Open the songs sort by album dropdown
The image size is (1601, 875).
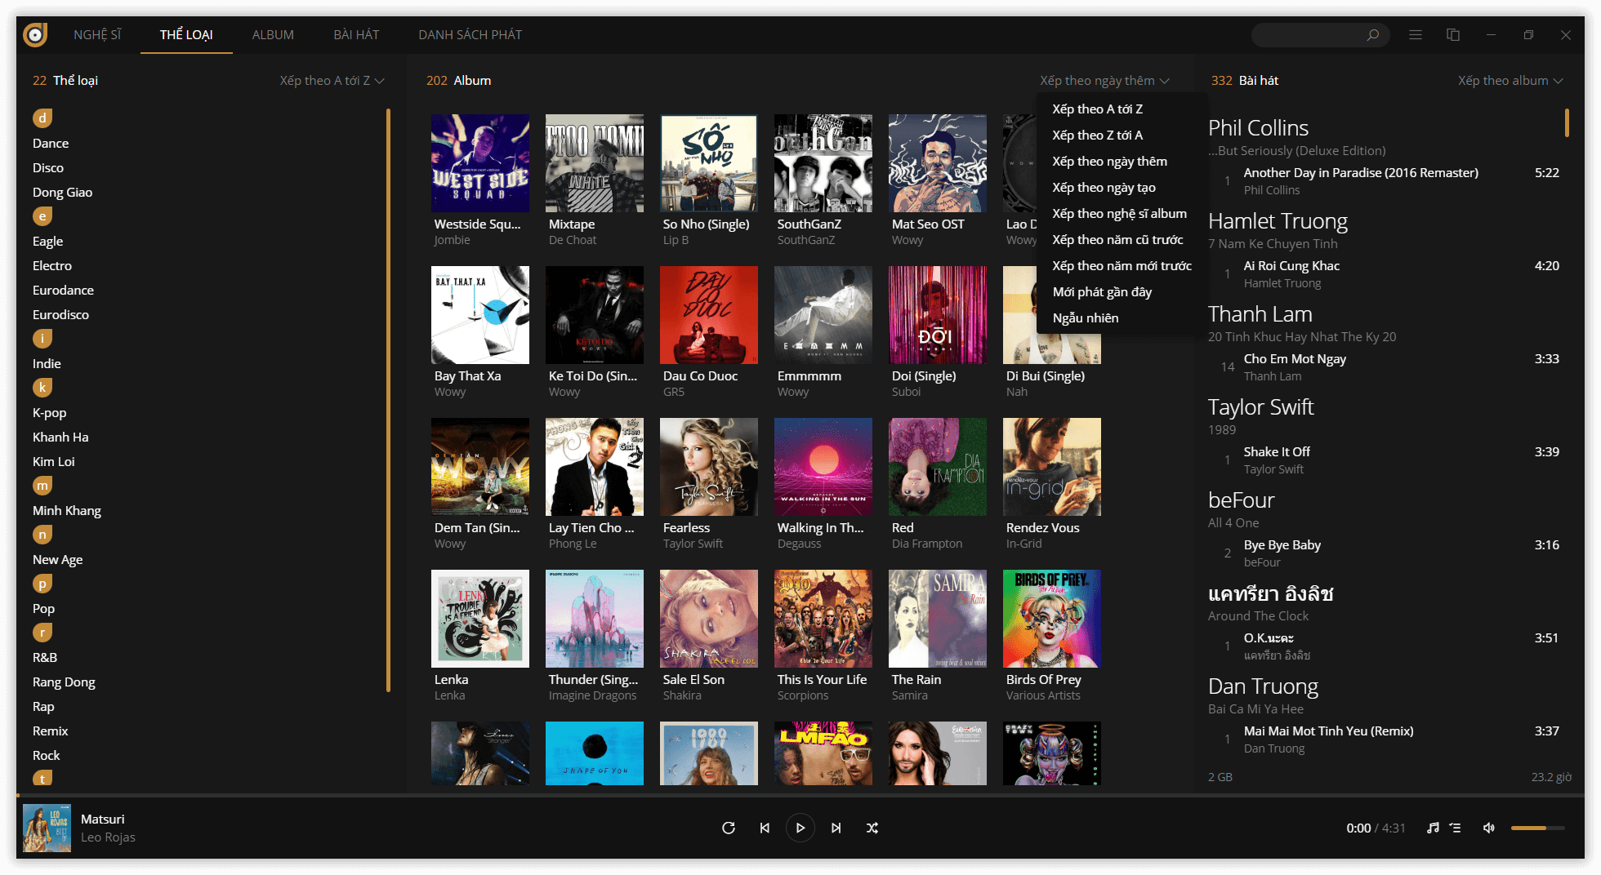[1510, 81]
